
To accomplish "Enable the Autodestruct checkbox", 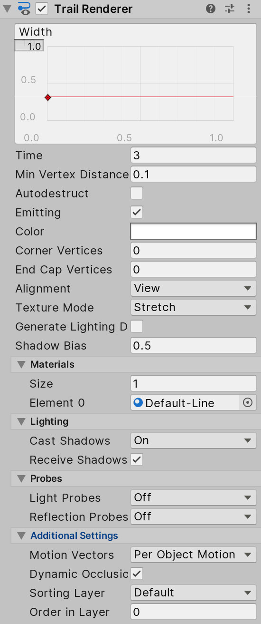I will pyautogui.click(x=137, y=193).
